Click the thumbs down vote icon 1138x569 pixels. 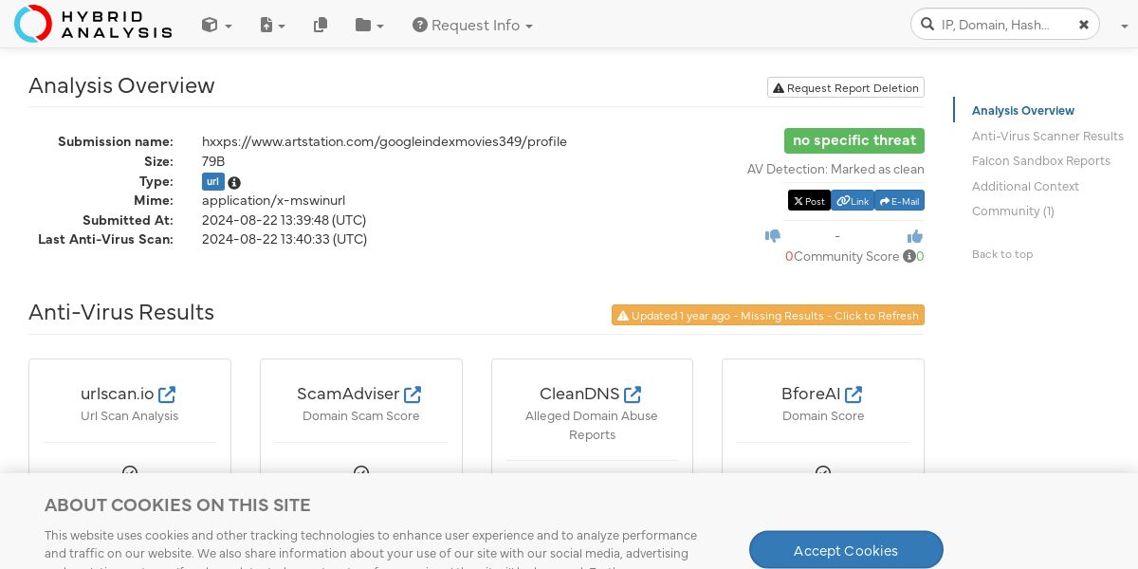click(x=773, y=236)
